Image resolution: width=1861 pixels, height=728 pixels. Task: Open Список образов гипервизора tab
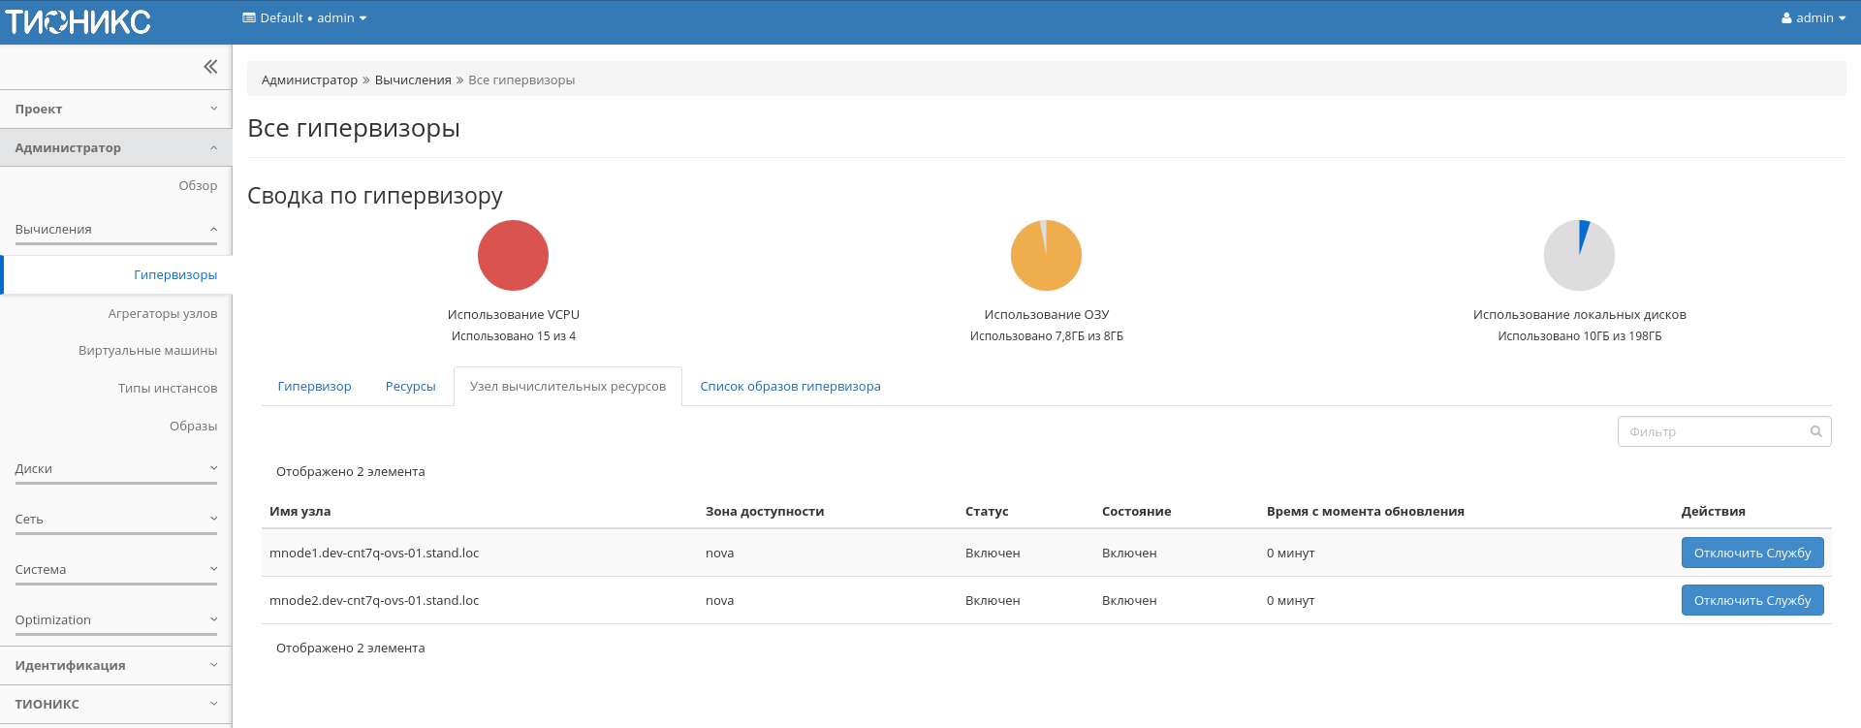[790, 387]
